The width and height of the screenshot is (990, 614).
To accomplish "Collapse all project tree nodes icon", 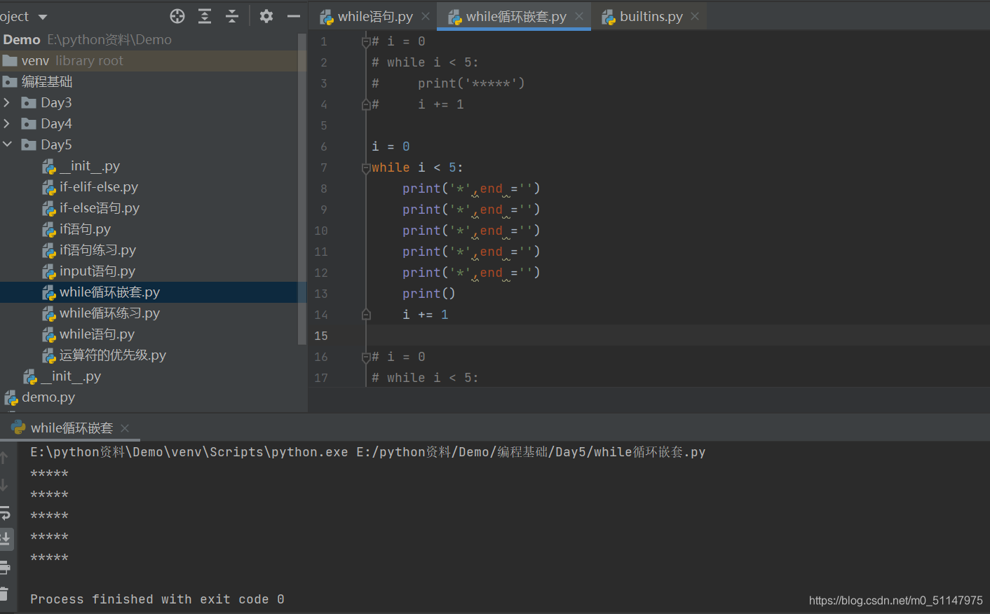I will coord(232,16).
